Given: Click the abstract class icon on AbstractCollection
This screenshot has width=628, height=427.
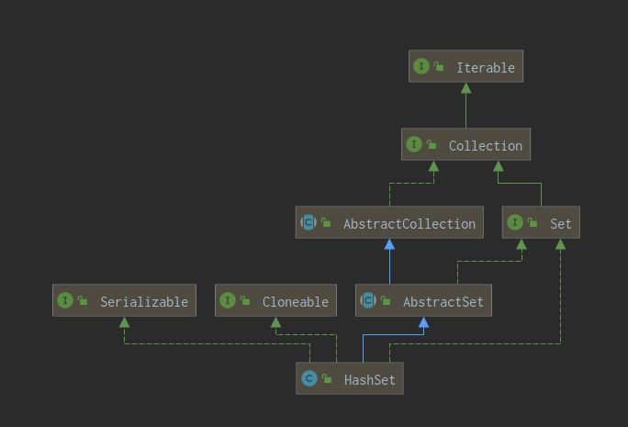Looking at the screenshot, I should tap(308, 223).
